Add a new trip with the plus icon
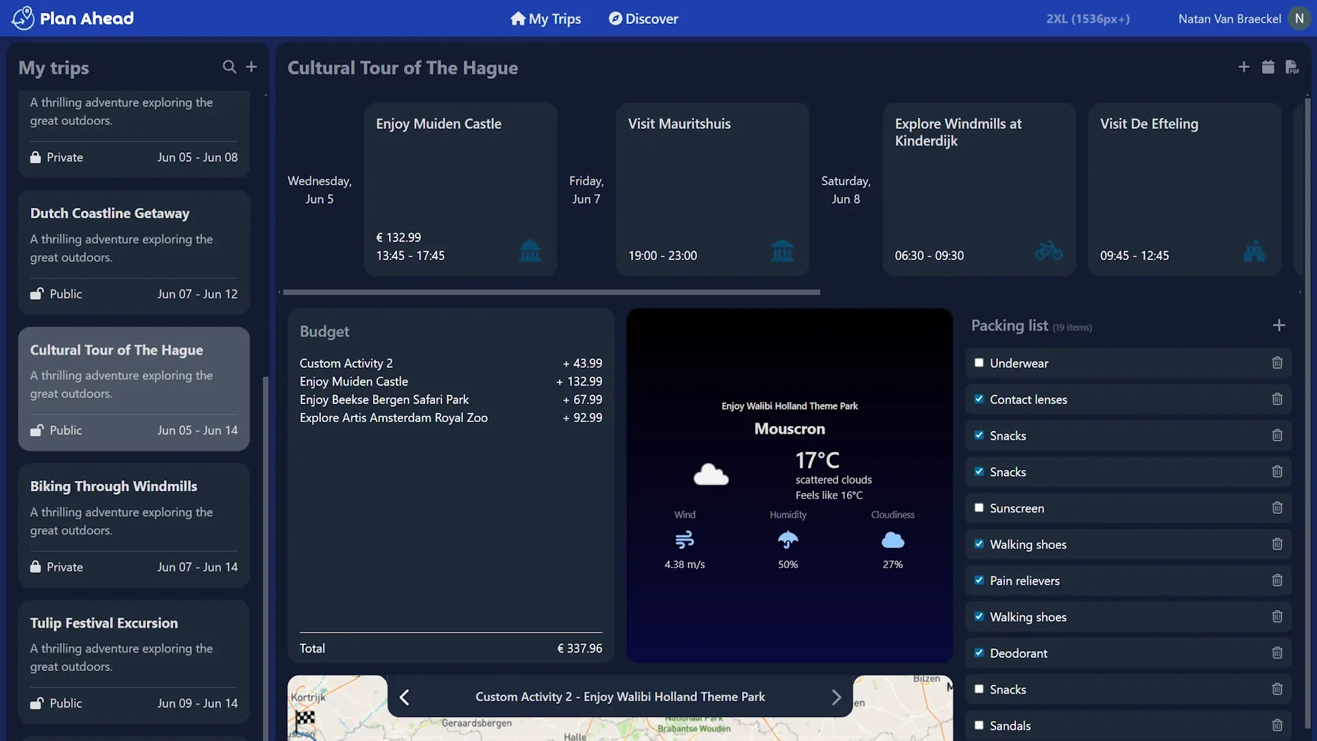Screen dimensions: 1317x741 [x=252, y=67]
